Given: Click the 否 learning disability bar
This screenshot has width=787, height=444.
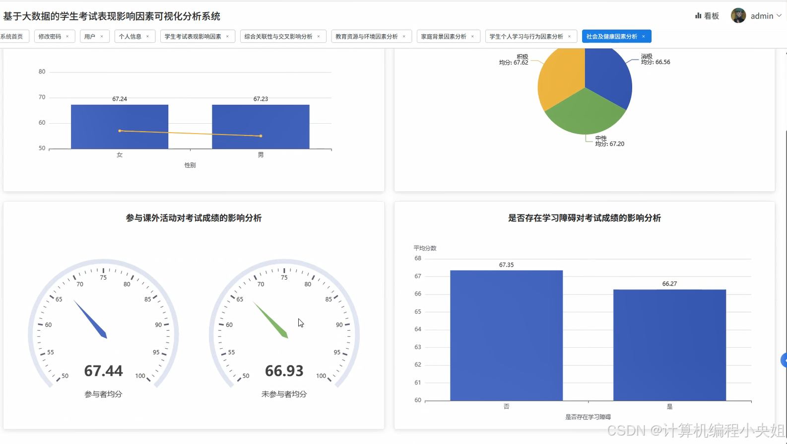Looking at the screenshot, I should click(506, 335).
